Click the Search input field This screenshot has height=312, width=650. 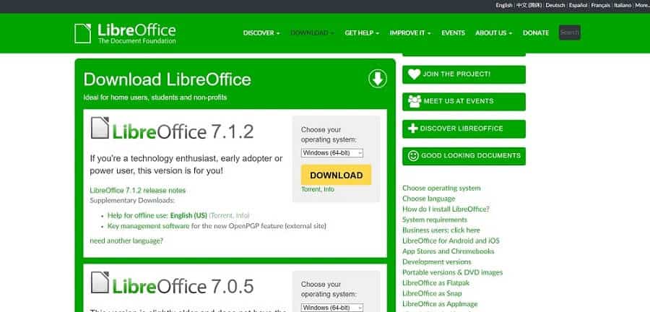(570, 32)
